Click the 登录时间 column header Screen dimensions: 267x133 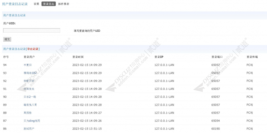pyautogui.click(x=78, y=57)
